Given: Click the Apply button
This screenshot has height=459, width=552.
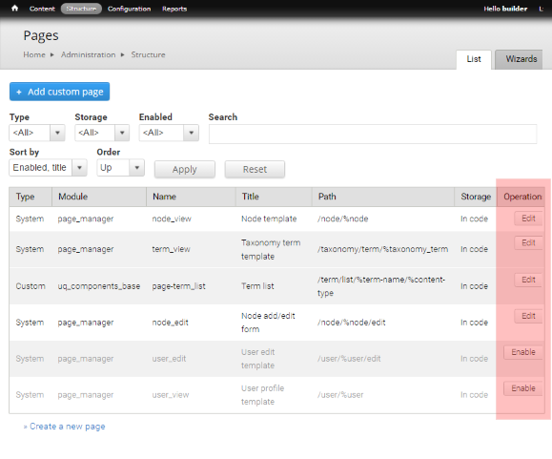Looking at the screenshot, I should pyautogui.click(x=185, y=170).
